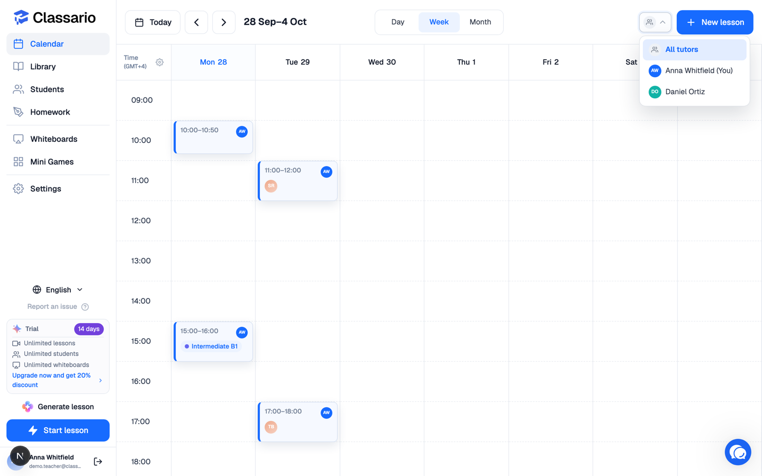Open the Calendar page in sidebar

(x=58, y=44)
